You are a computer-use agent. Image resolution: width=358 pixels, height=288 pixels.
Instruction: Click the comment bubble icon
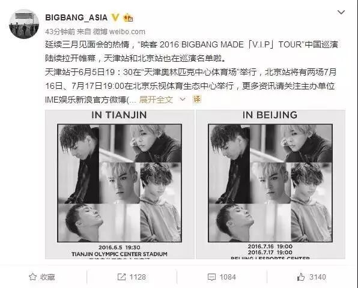coord(211,277)
